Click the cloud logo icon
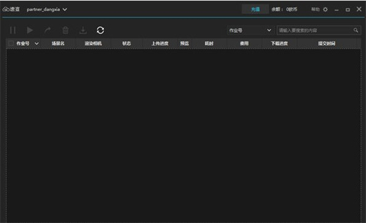 tap(6, 9)
